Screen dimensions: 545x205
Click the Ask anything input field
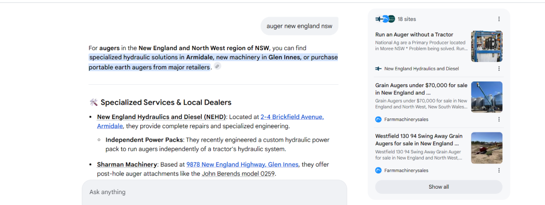[x=213, y=192]
